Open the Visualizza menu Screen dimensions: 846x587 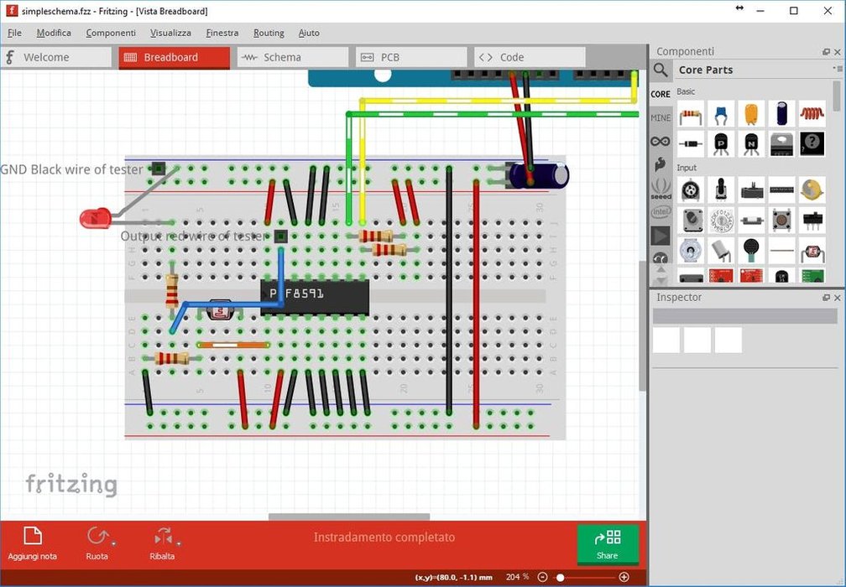(170, 33)
